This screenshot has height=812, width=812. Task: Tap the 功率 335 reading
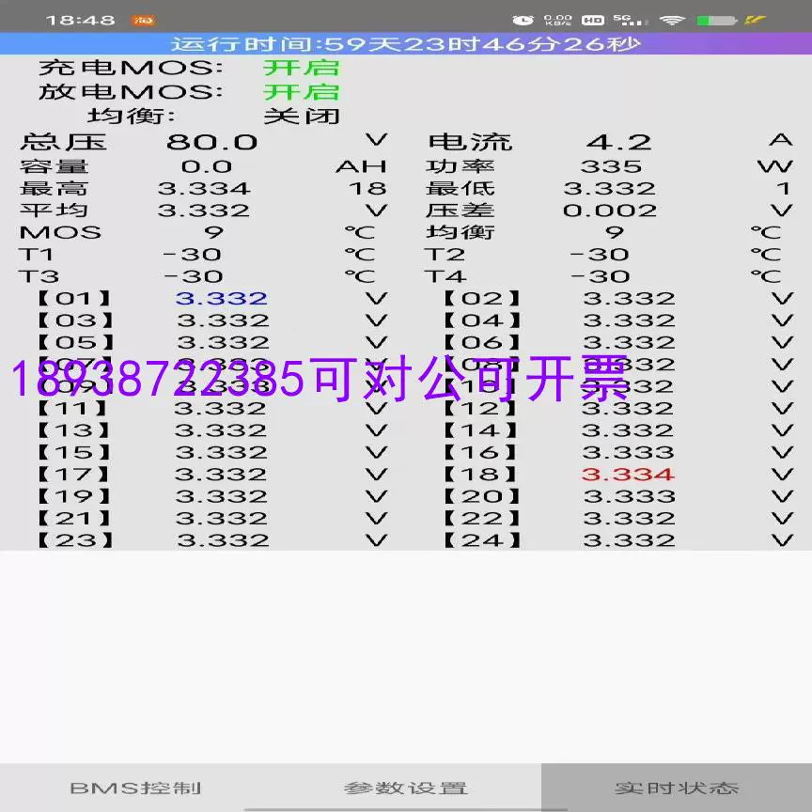tap(611, 166)
